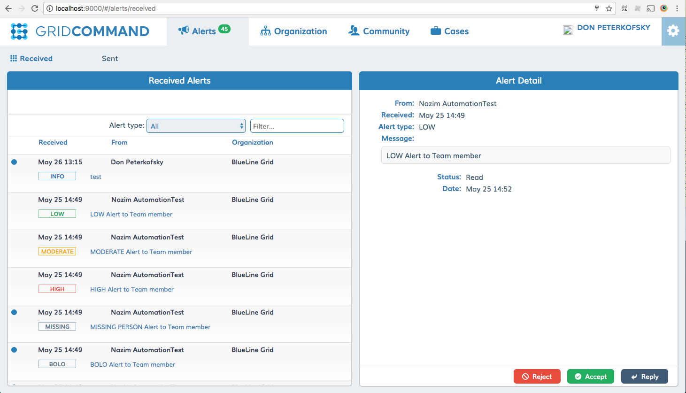Image resolution: width=686 pixels, height=393 pixels.
Task: Open 'HIGH Alert to Team member' link
Action: pos(132,289)
